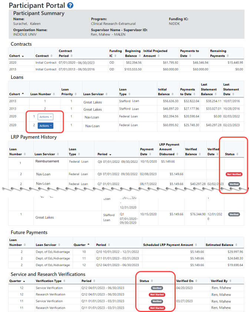Sort Contracts by Contract Period

[x=66, y=53]
